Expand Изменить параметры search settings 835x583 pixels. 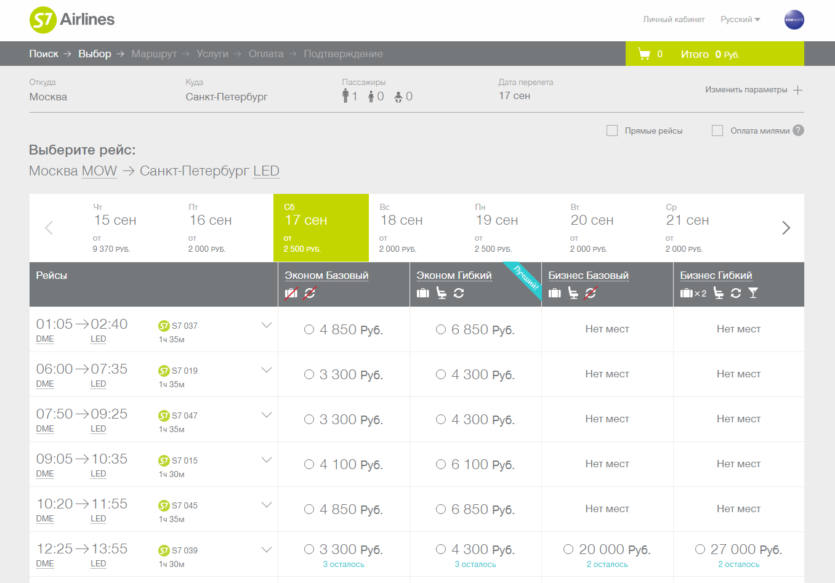pyautogui.click(x=754, y=90)
